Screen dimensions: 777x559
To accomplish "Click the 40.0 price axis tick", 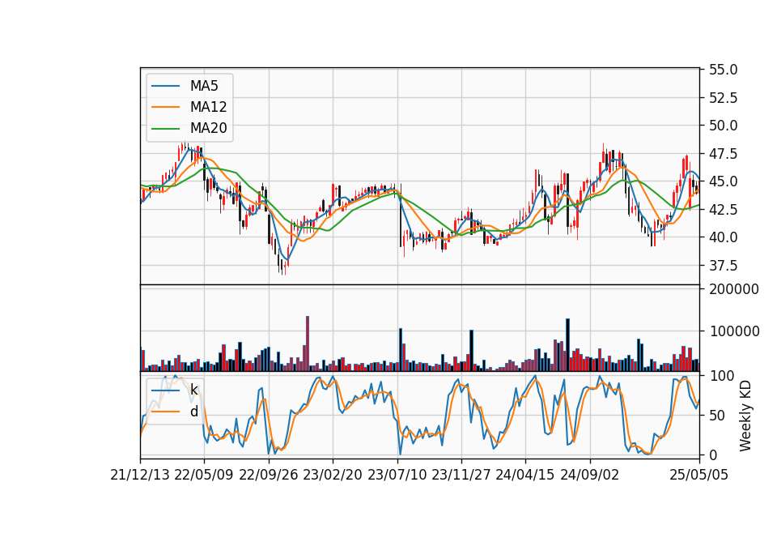I will [723, 237].
